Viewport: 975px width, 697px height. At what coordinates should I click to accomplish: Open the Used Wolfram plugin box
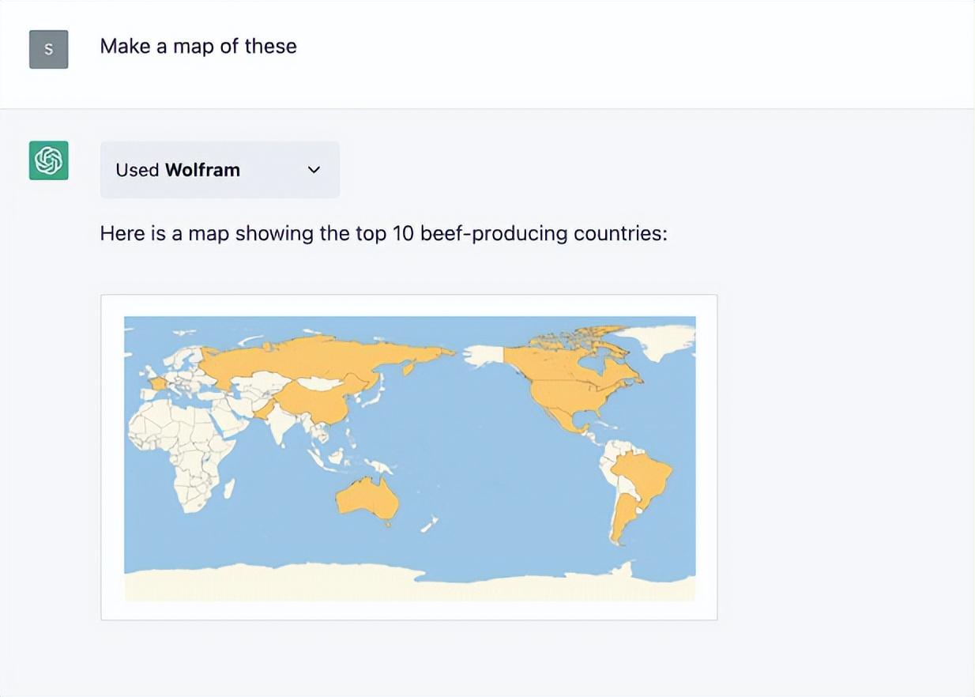[220, 170]
